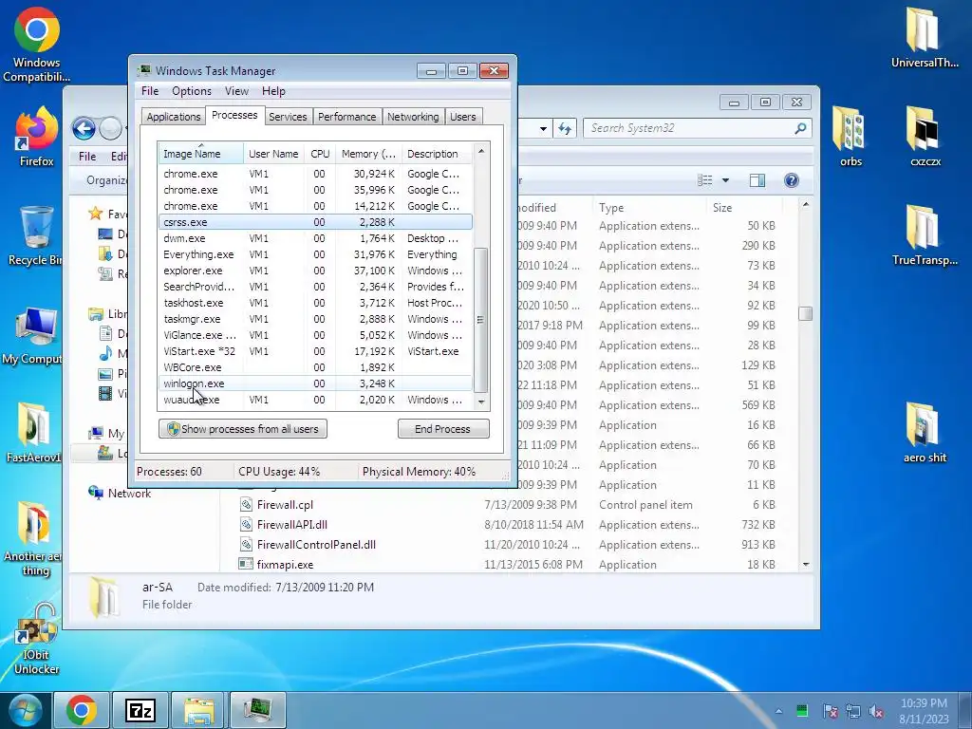Switch to Explorer window in the taskbar
Image resolution: width=972 pixels, height=729 pixels.
(x=199, y=710)
